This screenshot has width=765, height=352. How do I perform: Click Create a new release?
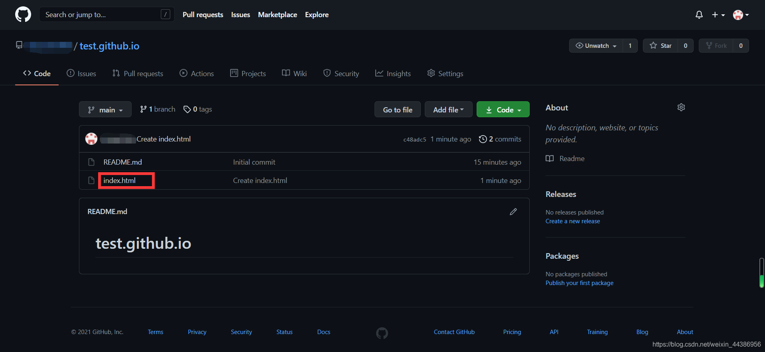coord(573,221)
